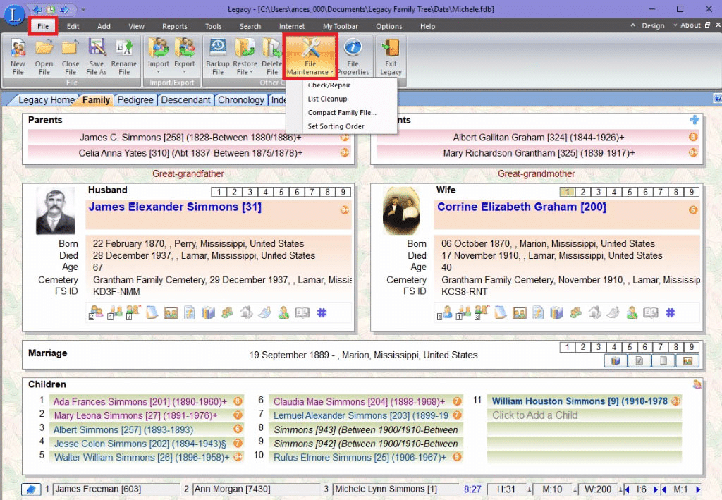Open wife's media gallery picture icon
Image resolution: width=722 pixels, height=500 pixels.
click(520, 313)
